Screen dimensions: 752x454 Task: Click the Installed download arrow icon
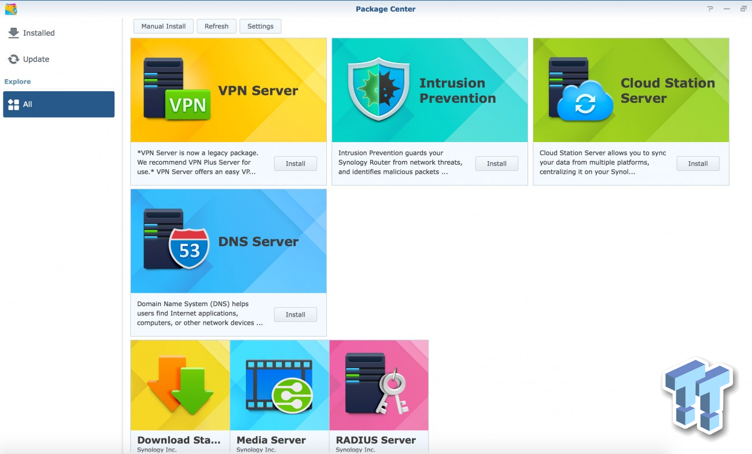click(13, 33)
